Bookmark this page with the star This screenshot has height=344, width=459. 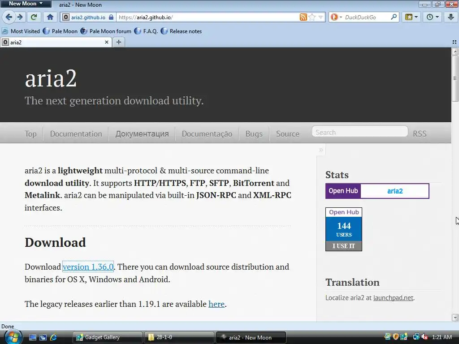[x=312, y=17]
